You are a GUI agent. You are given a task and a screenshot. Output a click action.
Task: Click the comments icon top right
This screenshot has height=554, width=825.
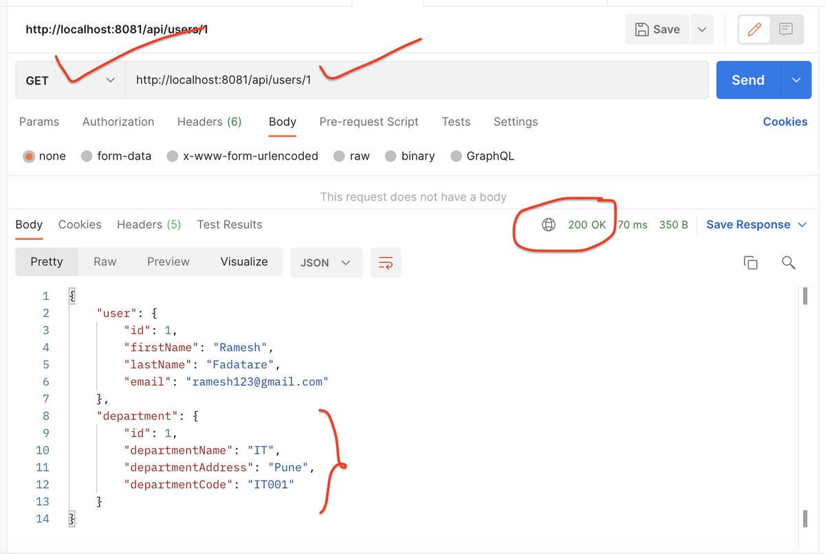click(x=786, y=29)
